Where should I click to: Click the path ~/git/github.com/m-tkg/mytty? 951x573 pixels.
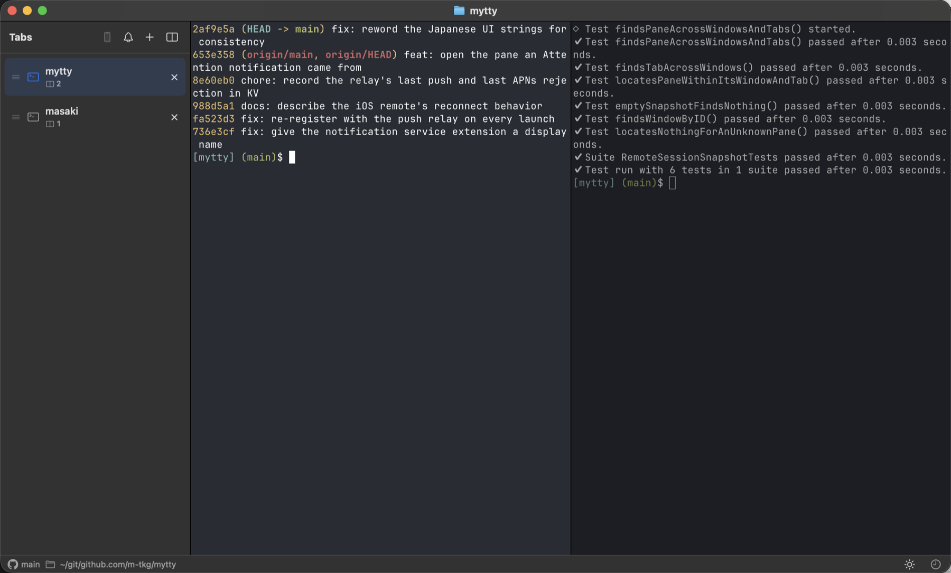pyautogui.click(x=118, y=564)
